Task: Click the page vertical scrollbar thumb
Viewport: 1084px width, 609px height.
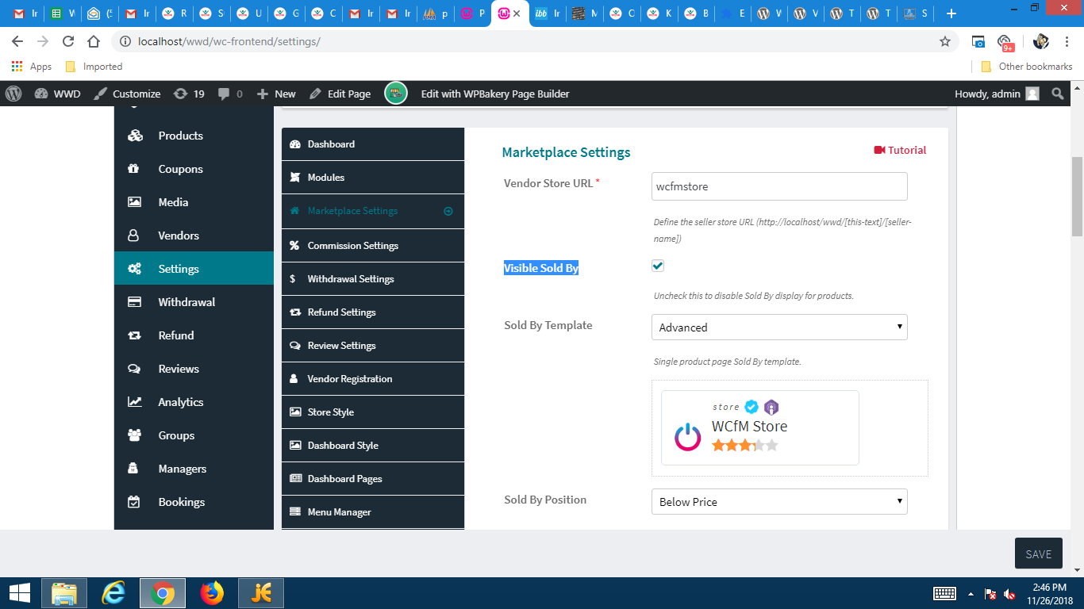Action: tap(1077, 196)
